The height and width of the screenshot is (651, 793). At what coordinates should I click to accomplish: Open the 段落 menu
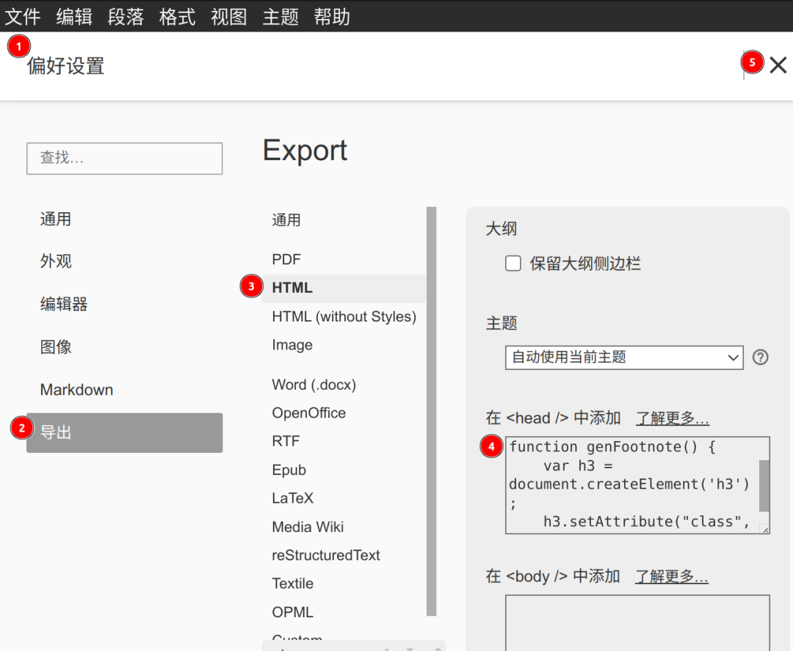tap(126, 16)
